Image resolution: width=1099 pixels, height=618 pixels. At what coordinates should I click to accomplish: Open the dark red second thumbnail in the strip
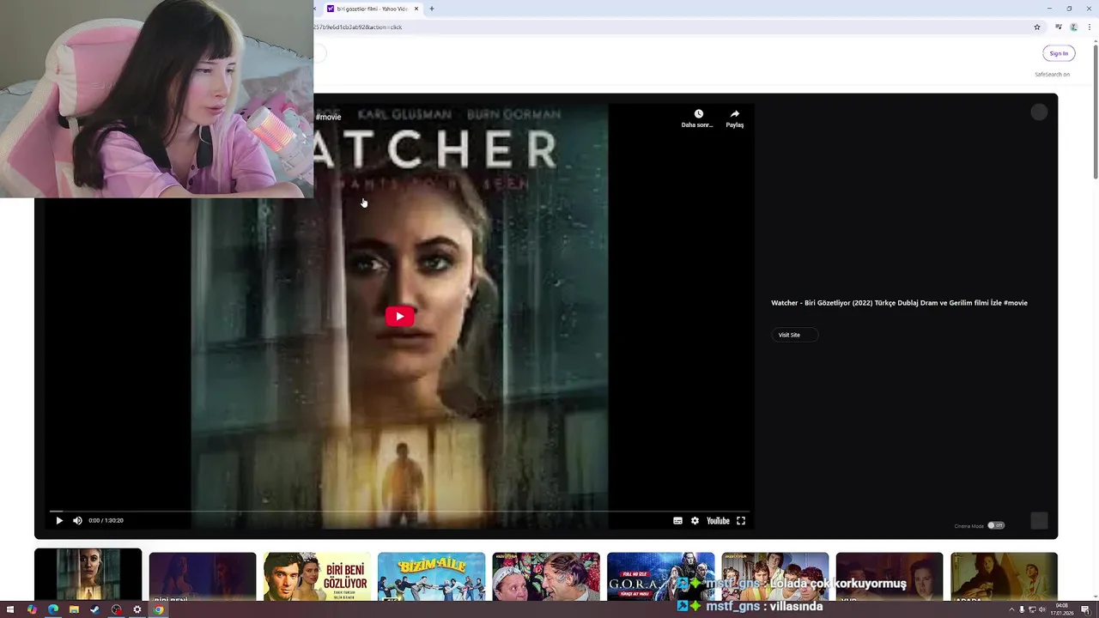(x=203, y=577)
